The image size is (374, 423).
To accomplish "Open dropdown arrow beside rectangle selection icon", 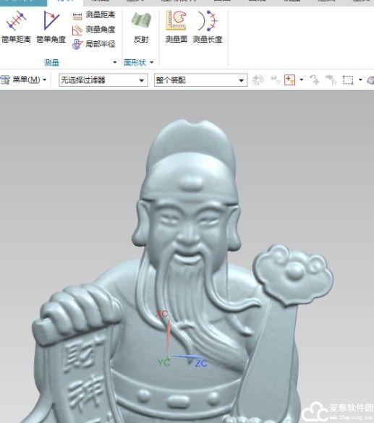I will coord(360,80).
